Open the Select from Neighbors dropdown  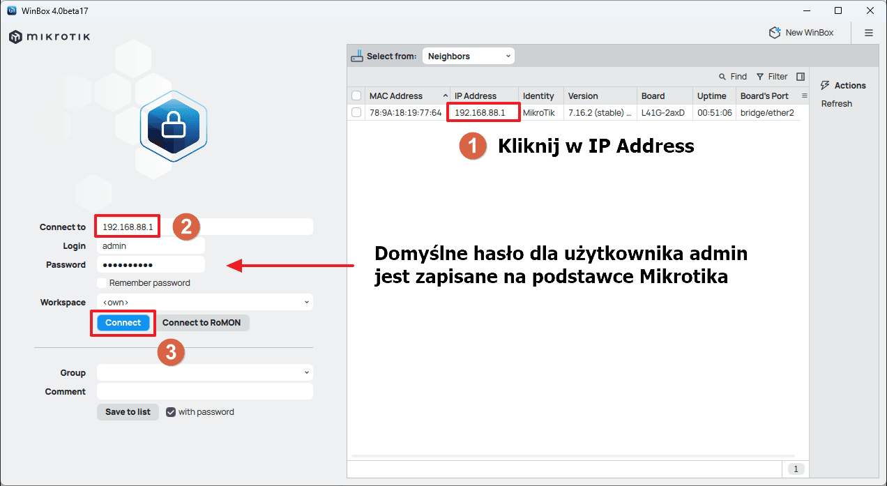468,56
